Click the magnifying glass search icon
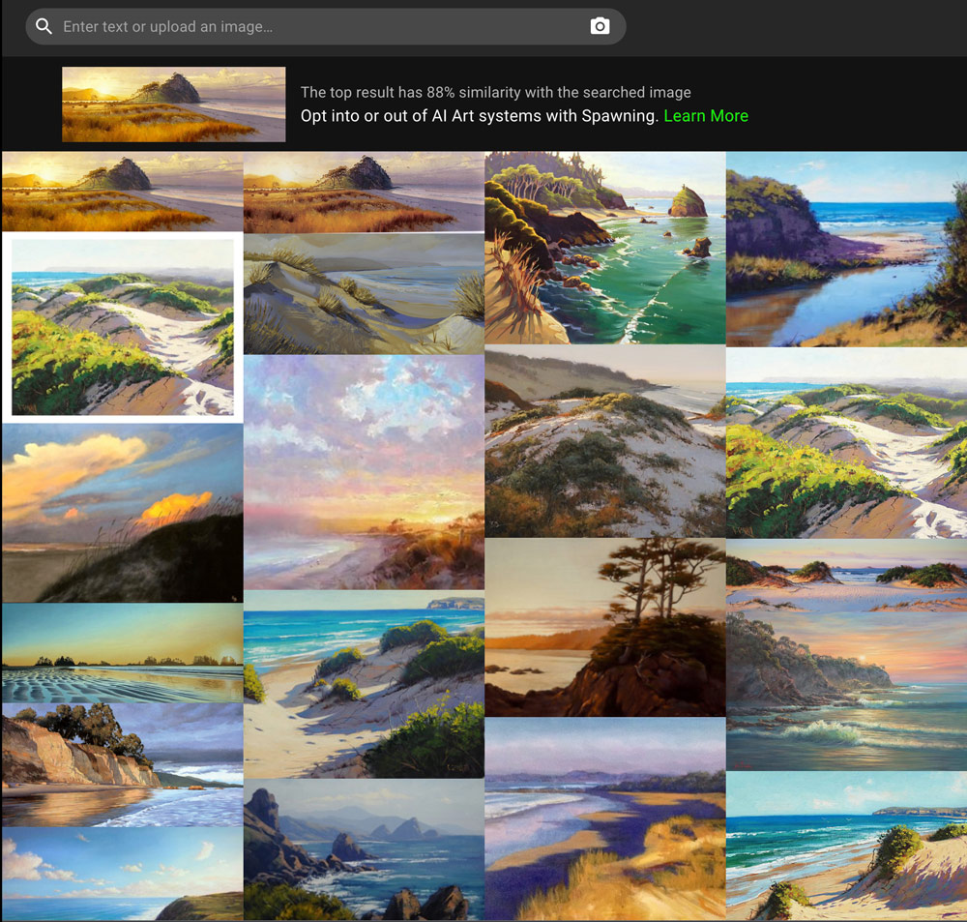967x922 pixels. [44, 26]
